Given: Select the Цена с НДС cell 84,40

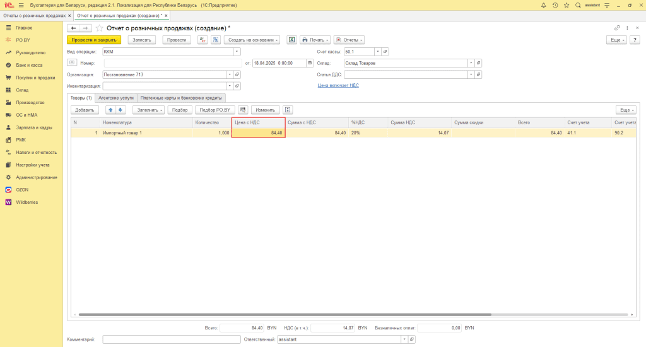Looking at the screenshot, I should click(258, 132).
